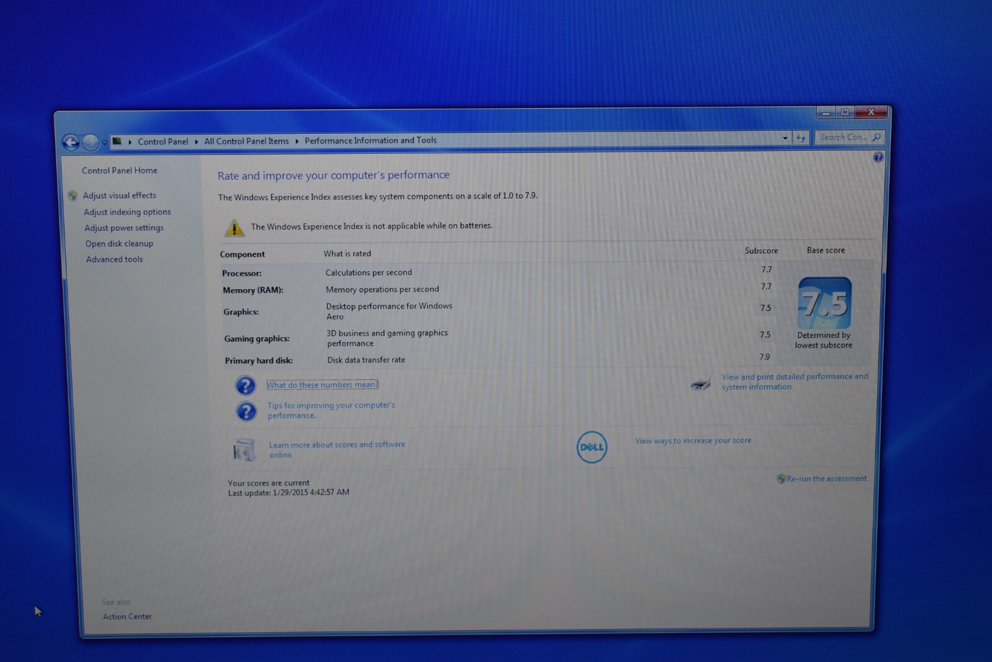992x662 pixels.
Task: Click the Subscore column header
Action: (761, 251)
